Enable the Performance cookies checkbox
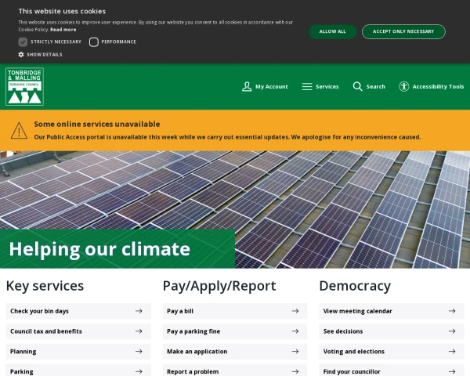The image size is (470, 376). [94, 42]
